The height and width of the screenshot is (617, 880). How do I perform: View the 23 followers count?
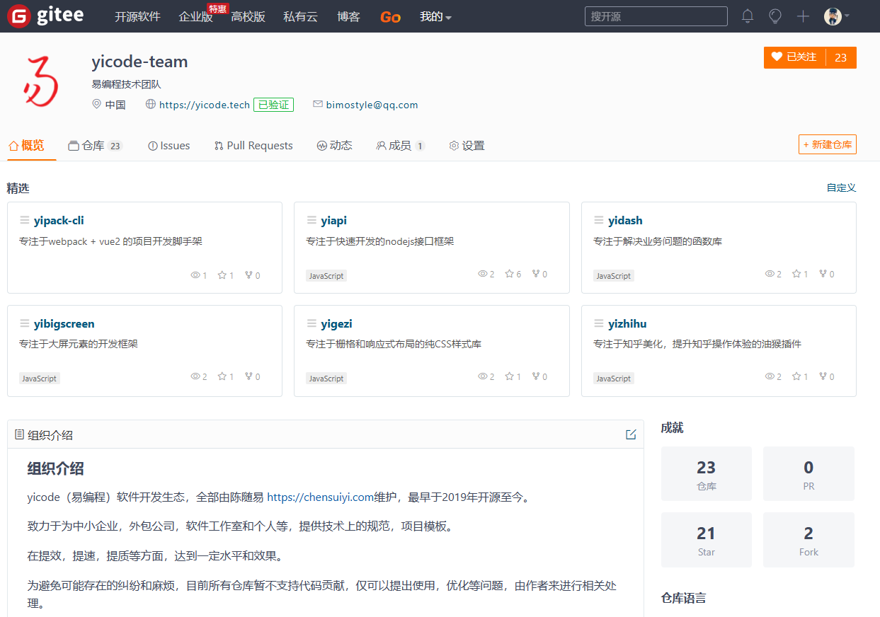[x=841, y=57]
